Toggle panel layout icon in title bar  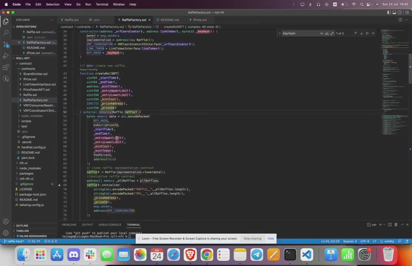click(394, 12)
